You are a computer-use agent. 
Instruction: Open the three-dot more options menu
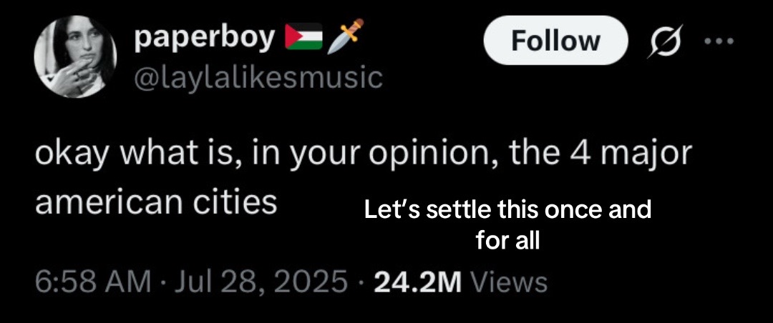(x=719, y=41)
